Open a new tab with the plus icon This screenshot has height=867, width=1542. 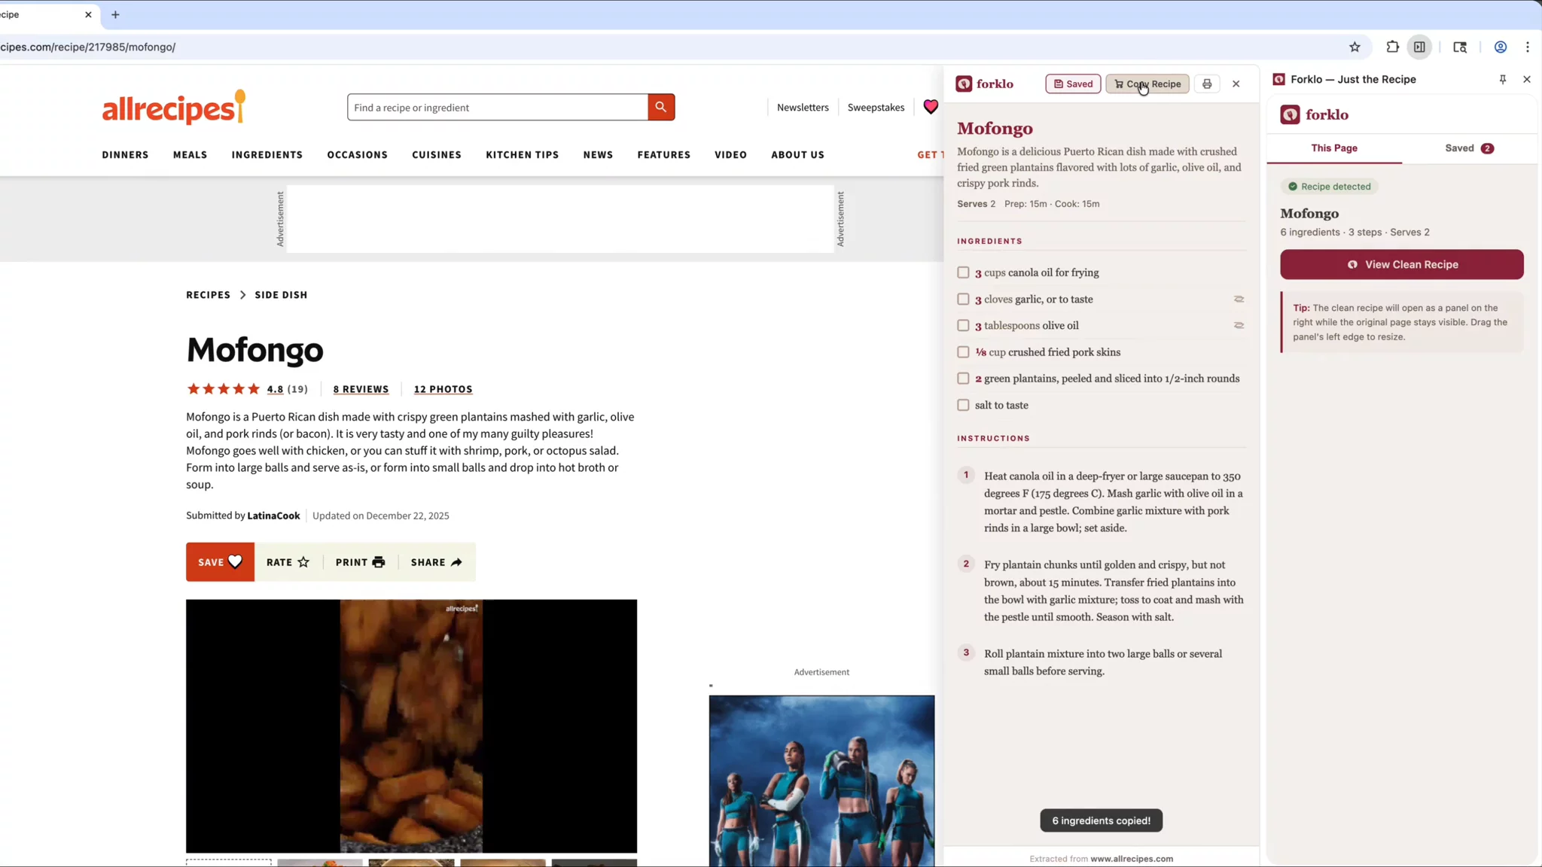[x=115, y=14]
